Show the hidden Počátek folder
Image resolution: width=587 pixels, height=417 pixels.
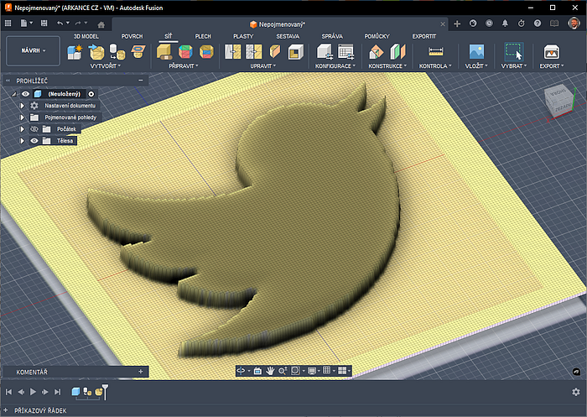click(34, 129)
